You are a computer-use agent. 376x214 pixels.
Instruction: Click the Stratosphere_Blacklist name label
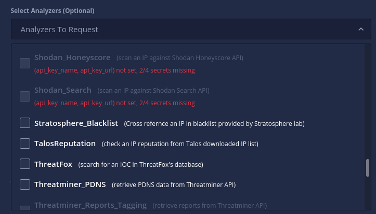(76, 123)
